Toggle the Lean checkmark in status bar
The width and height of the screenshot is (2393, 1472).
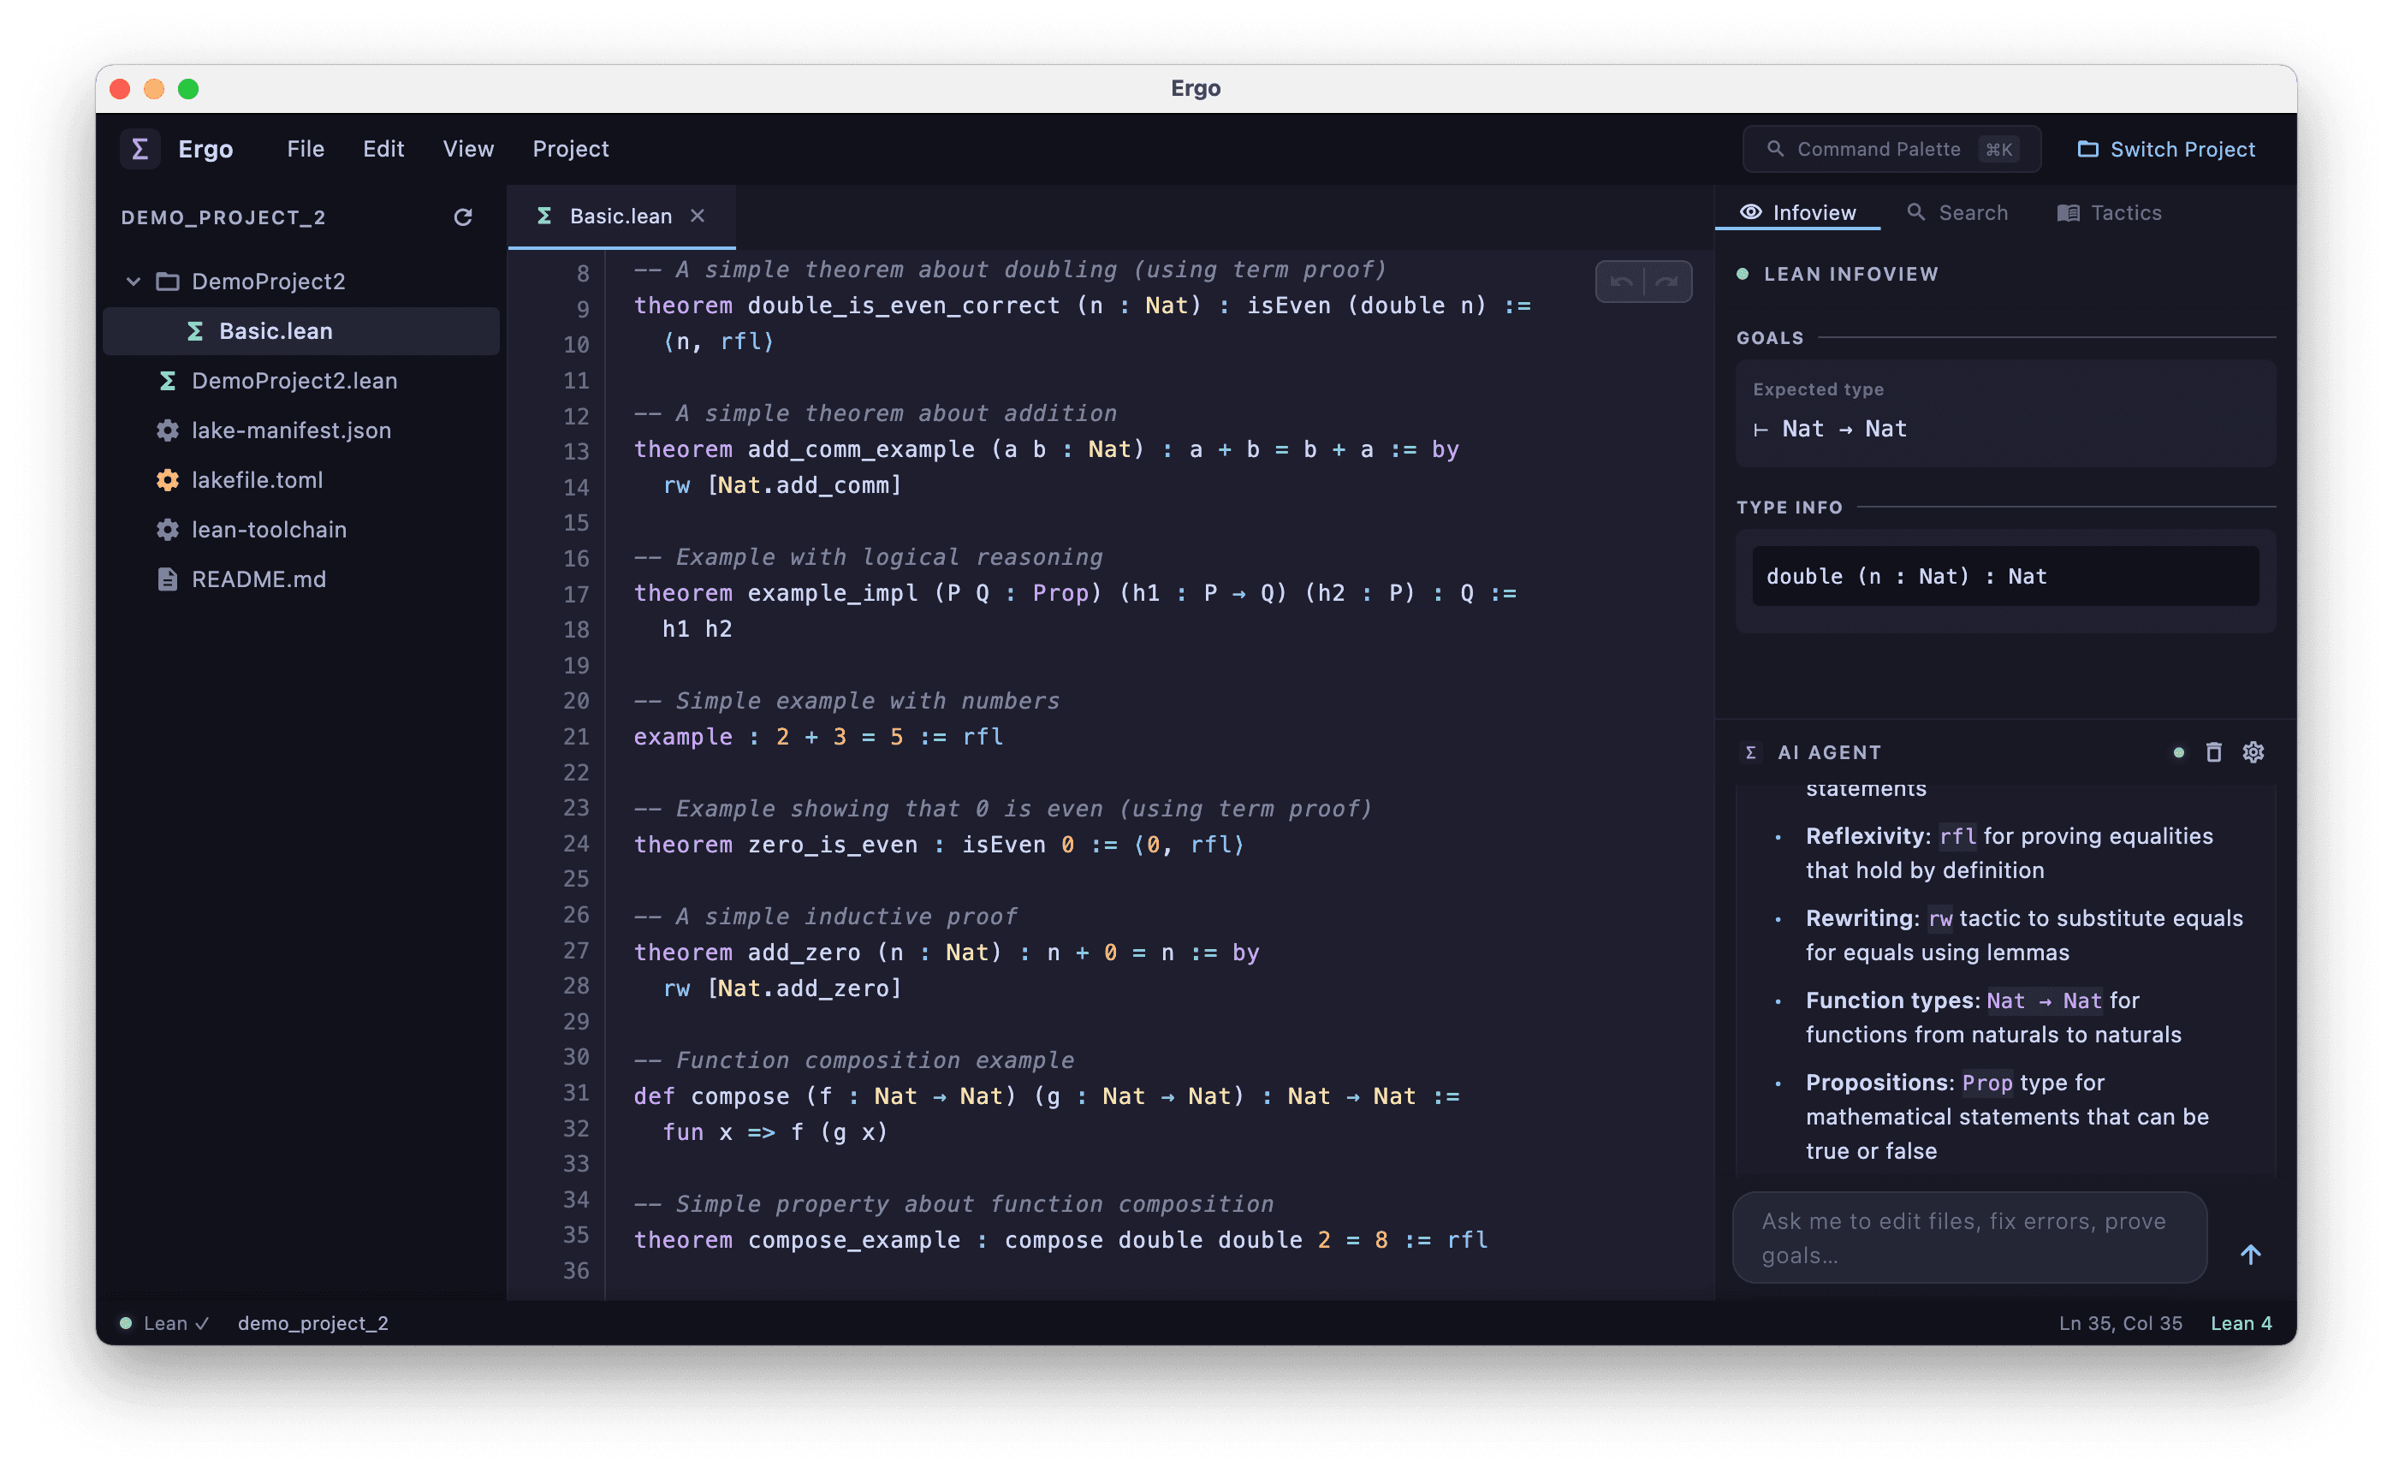tap(203, 1322)
